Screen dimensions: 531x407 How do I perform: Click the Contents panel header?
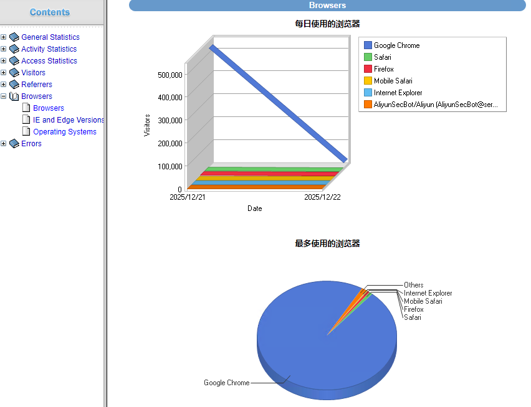pyautogui.click(x=50, y=12)
